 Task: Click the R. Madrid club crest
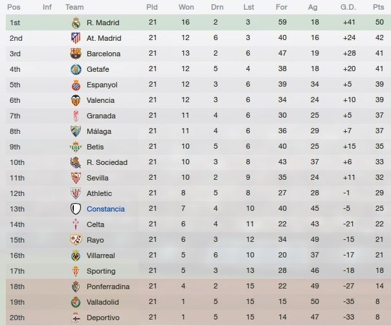(x=76, y=23)
